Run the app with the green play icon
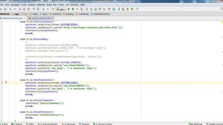This screenshot has width=223, height=125. coord(69,9)
